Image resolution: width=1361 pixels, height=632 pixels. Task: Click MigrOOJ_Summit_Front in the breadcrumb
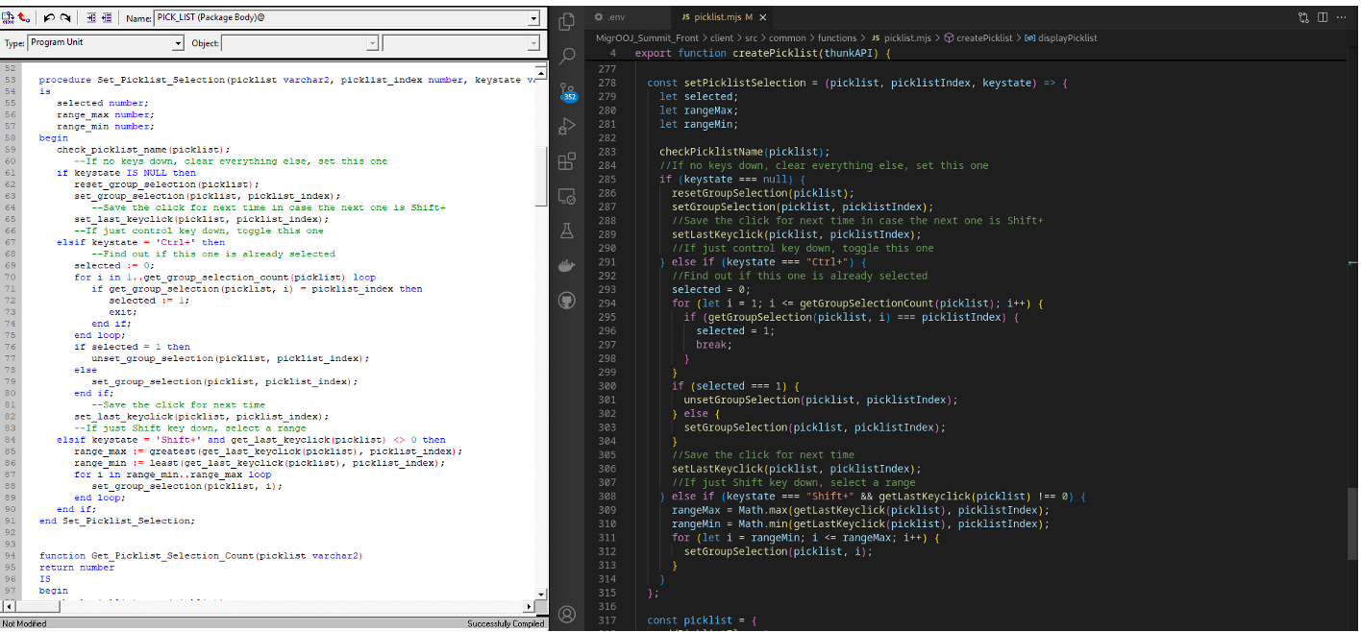pyautogui.click(x=647, y=38)
